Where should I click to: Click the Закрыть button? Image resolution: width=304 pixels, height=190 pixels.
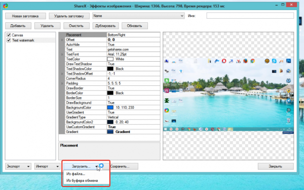[x=276, y=166]
